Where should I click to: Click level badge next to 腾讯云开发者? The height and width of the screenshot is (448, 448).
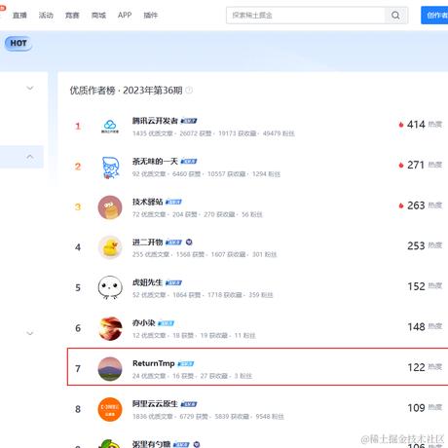[189, 121]
